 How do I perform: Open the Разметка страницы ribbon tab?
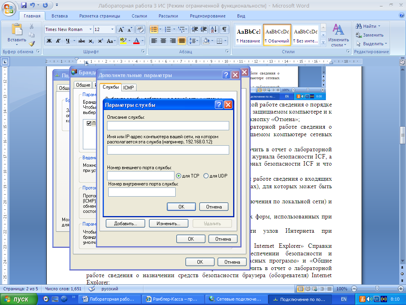click(x=100, y=16)
